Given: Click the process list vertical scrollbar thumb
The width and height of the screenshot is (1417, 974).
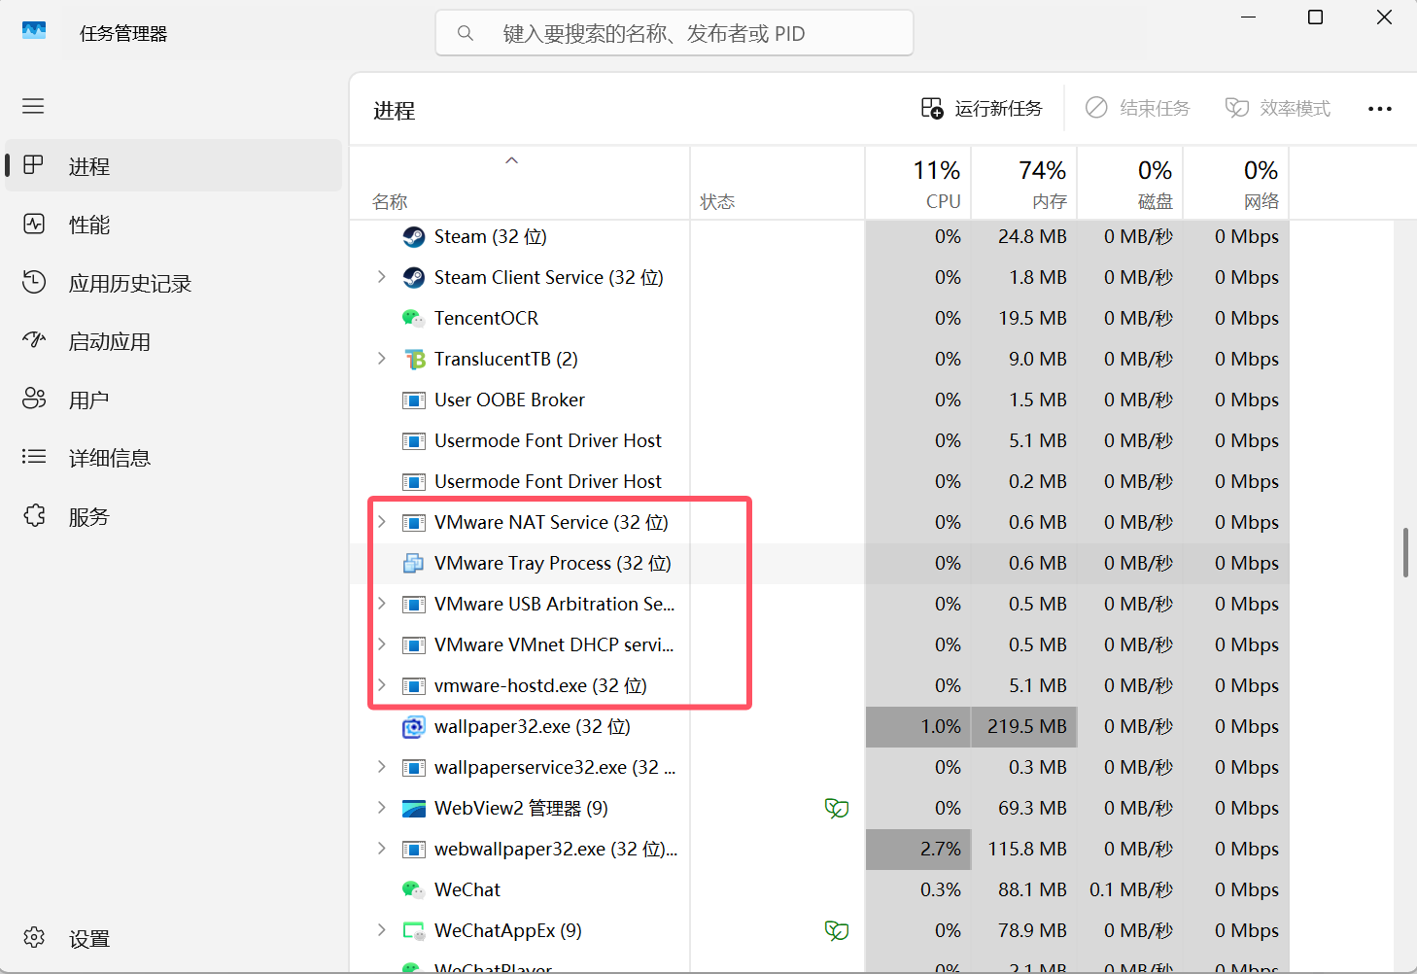Looking at the screenshot, I should (x=1405, y=552).
